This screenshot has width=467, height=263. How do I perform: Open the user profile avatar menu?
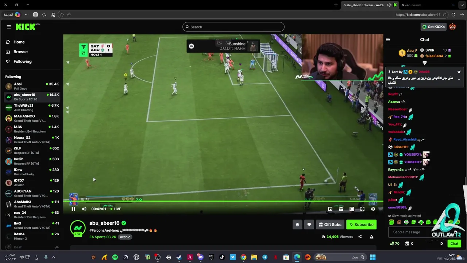click(x=452, y=27)
